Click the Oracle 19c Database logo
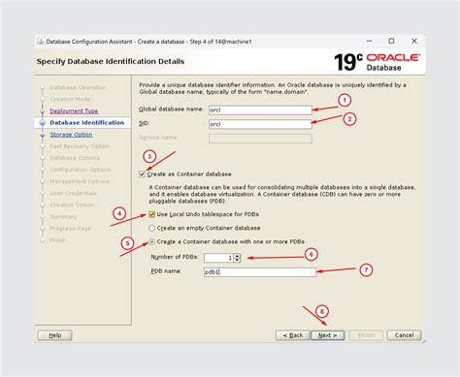 point(377,62)
